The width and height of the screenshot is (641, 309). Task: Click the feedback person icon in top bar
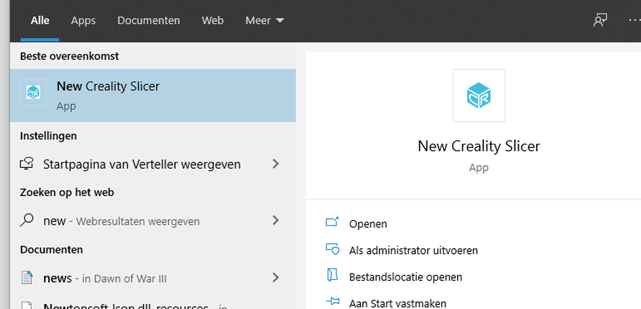pos(600,20)
